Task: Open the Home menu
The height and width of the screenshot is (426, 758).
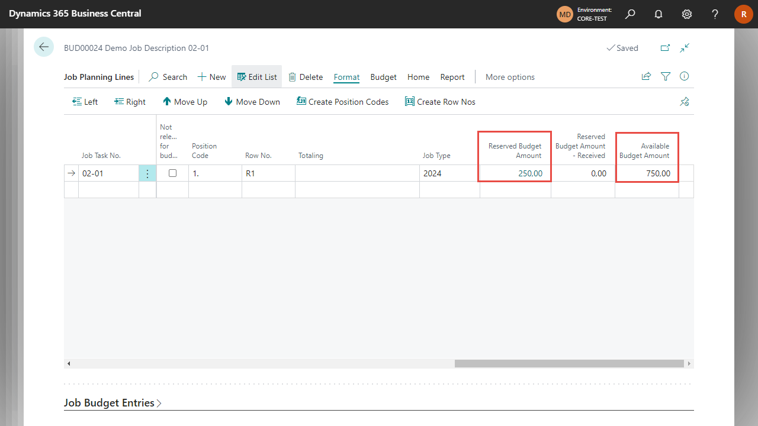Action: pyautogui.click(x=418, y=77)
